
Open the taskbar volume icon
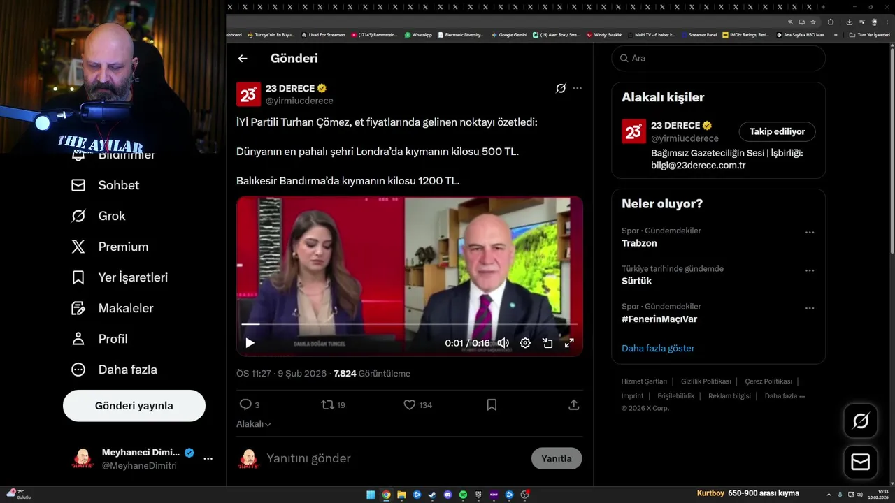(x=860, y=495)
